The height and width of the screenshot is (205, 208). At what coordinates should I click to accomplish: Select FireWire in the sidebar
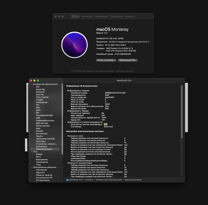point(40,100)
